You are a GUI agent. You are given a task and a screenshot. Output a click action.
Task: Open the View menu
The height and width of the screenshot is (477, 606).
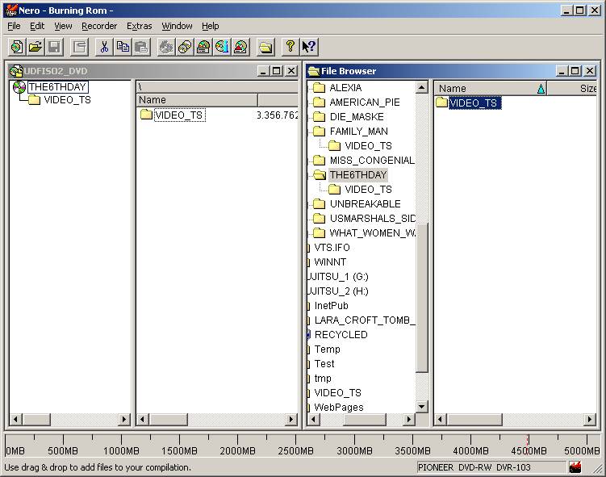click(x=63, y=26)
